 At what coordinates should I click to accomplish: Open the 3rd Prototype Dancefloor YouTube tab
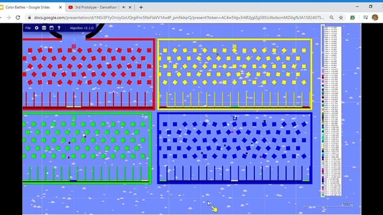[100, 7]
